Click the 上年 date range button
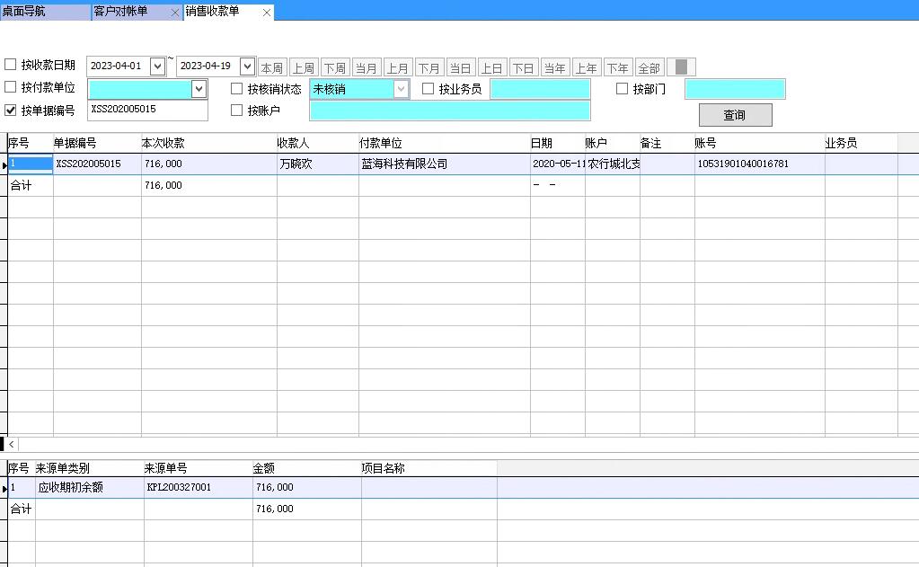The image size is (919, 567). coord(586,66)
